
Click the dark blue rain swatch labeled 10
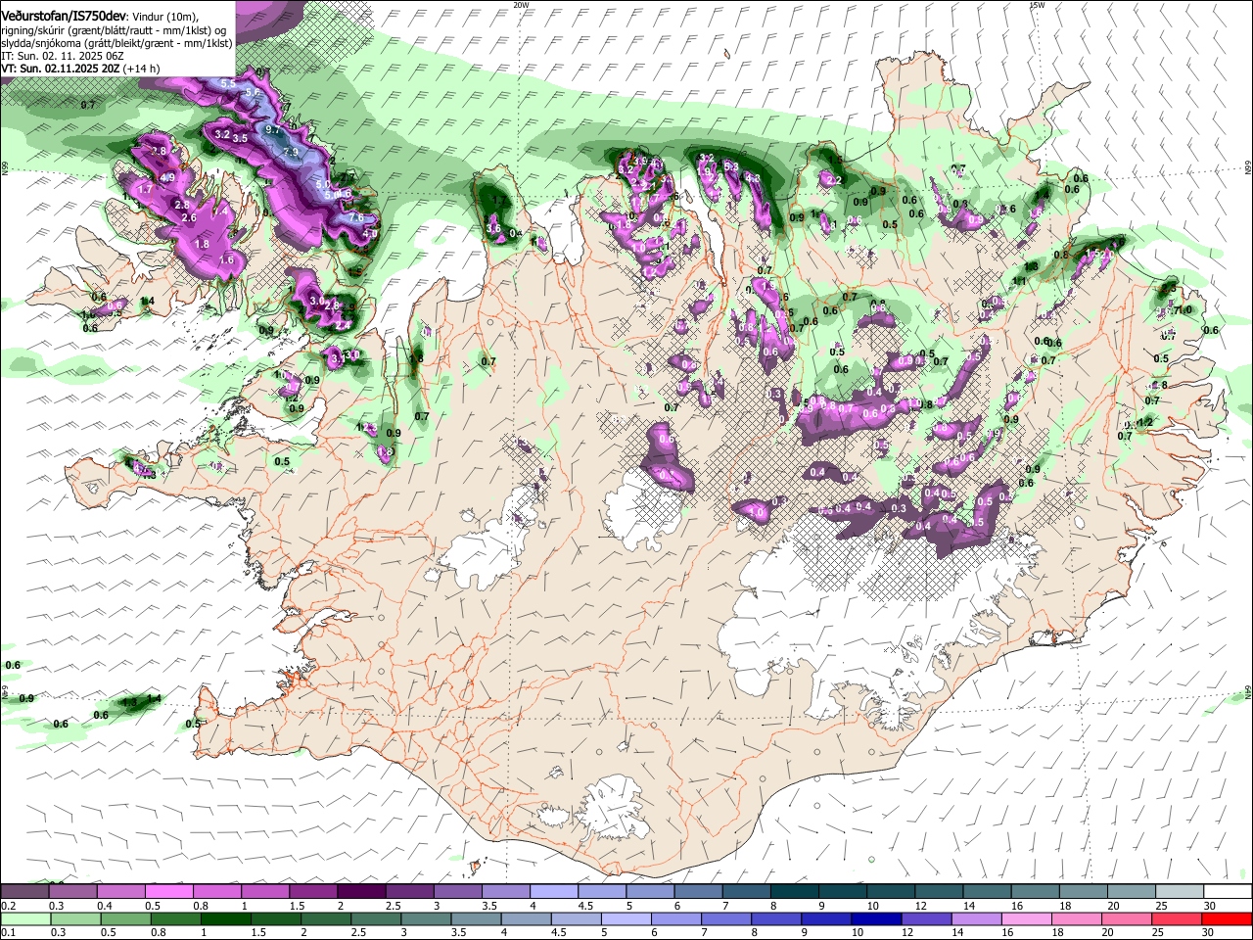[877, 919]
